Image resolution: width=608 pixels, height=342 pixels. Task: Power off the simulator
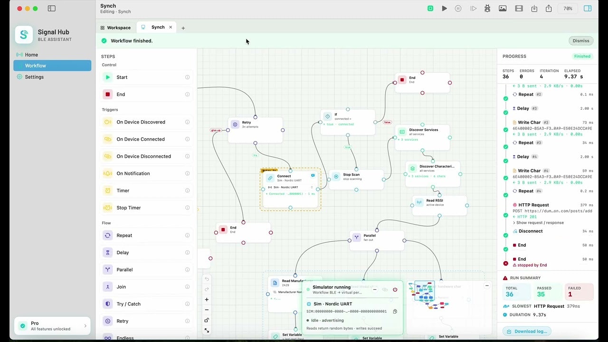click(x=395, y=289)
